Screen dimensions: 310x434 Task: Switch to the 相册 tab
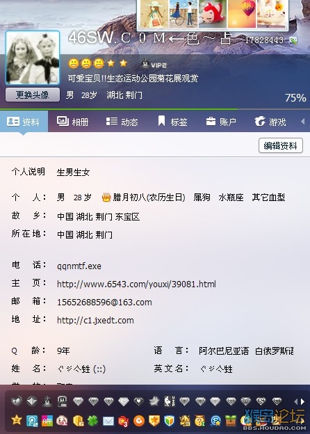point(72,122)
